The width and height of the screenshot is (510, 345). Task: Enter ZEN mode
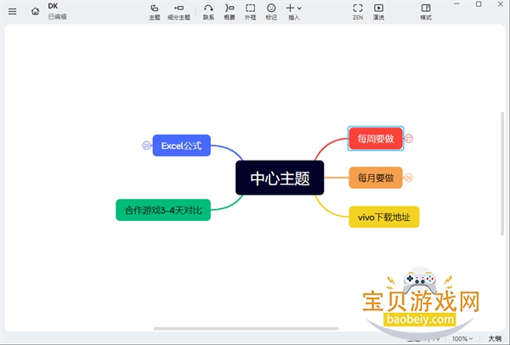pyautogui.click(x=358, y=12)
